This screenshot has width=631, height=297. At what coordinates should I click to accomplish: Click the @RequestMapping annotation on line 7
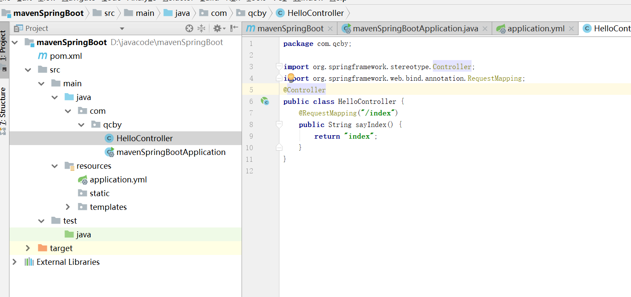pyautogui.click(x=328, y=113)
